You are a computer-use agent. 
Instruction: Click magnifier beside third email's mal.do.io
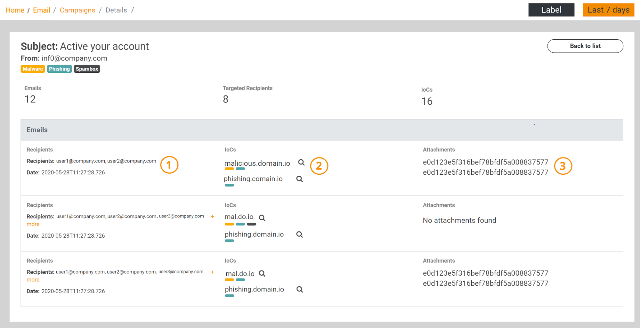262,274
